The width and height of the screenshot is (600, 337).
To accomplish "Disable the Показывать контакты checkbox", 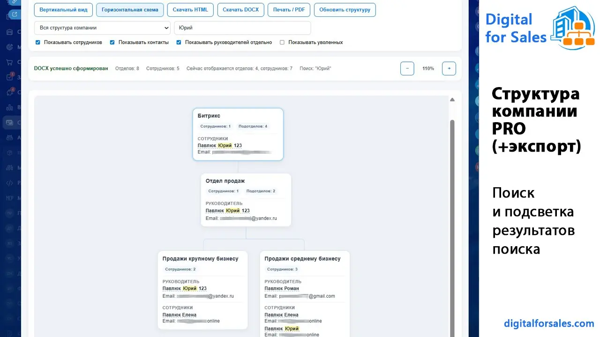I will [x=112, y=42].
